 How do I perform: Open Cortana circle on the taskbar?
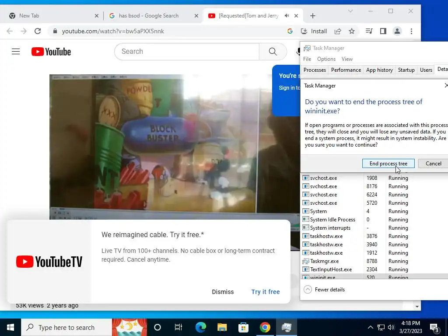pos(157,327)
